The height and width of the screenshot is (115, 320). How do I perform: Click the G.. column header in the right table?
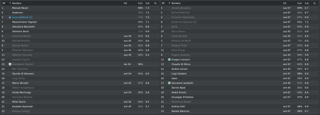point(315,3)
